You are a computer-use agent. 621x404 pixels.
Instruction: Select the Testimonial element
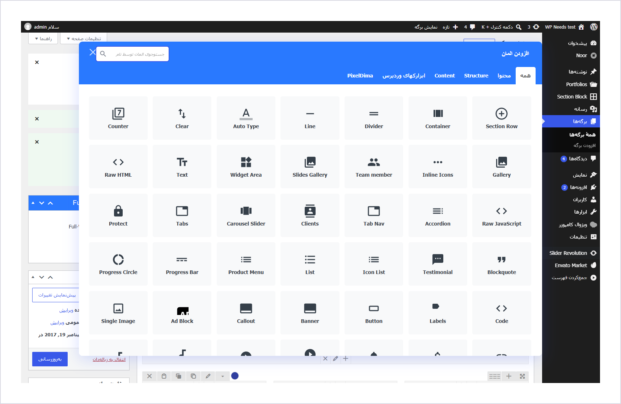[438, 264]
